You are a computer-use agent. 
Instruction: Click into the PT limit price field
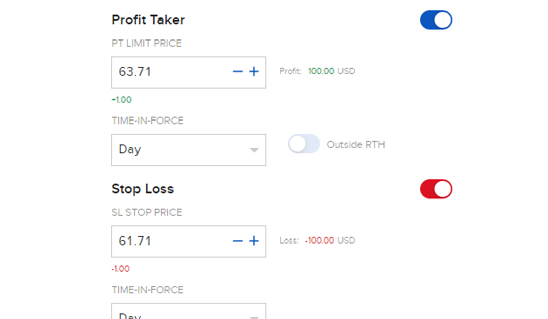point(167,72)
